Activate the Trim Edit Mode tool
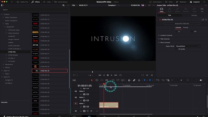 click(97, 80)
